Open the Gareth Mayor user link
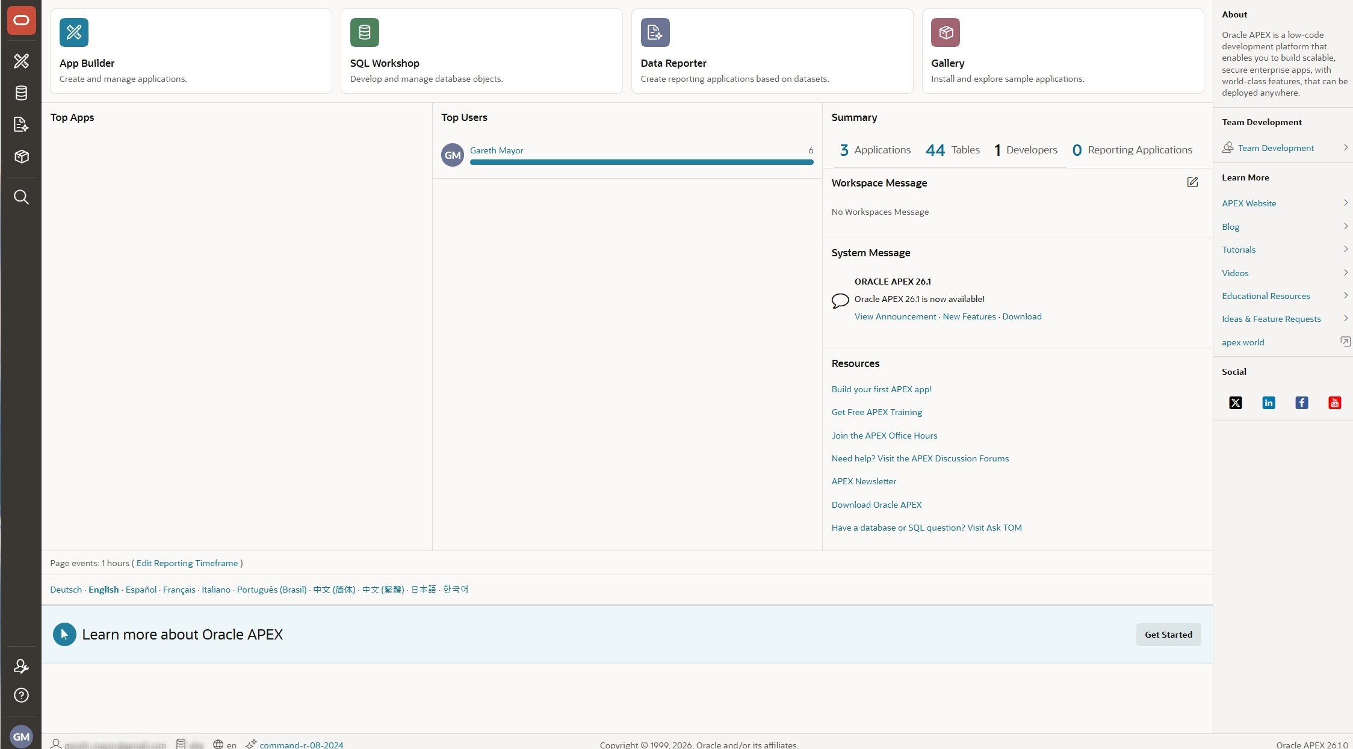The width and height of the screenshot is (1353, 749). click(497, 150)
